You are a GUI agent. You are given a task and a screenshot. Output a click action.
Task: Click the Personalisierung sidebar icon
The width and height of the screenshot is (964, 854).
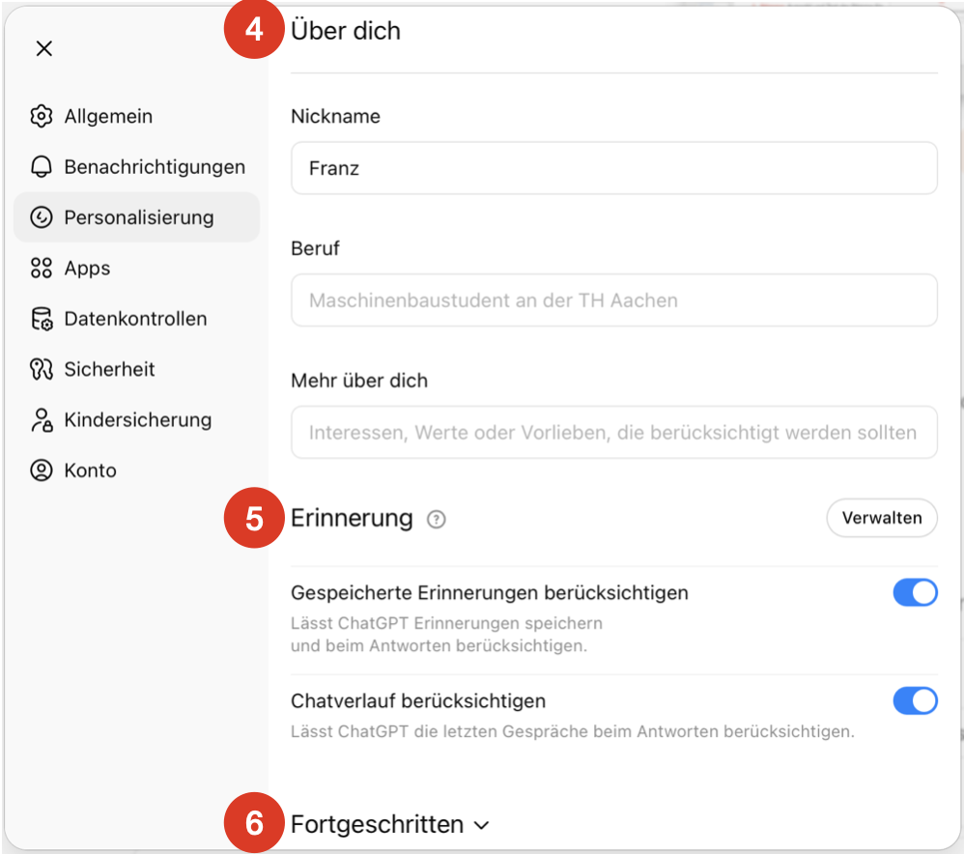coord(41,217)
